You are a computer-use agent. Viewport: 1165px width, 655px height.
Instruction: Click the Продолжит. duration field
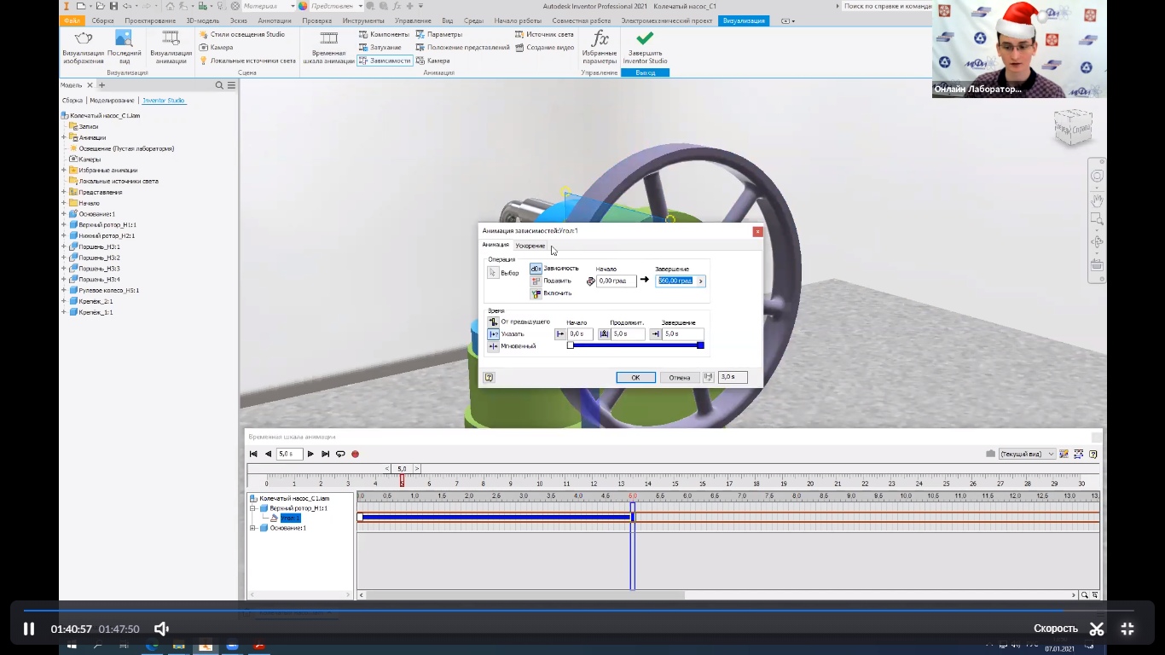[628, 334]
